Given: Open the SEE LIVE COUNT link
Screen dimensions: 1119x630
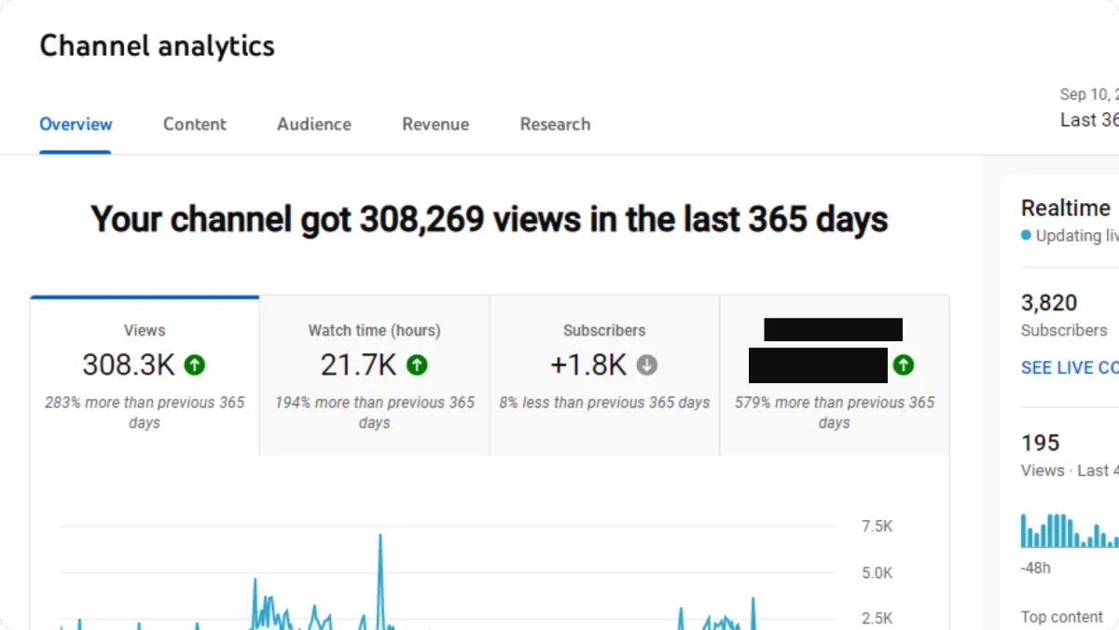Looking at the screenshot, I should point(1070,367).
